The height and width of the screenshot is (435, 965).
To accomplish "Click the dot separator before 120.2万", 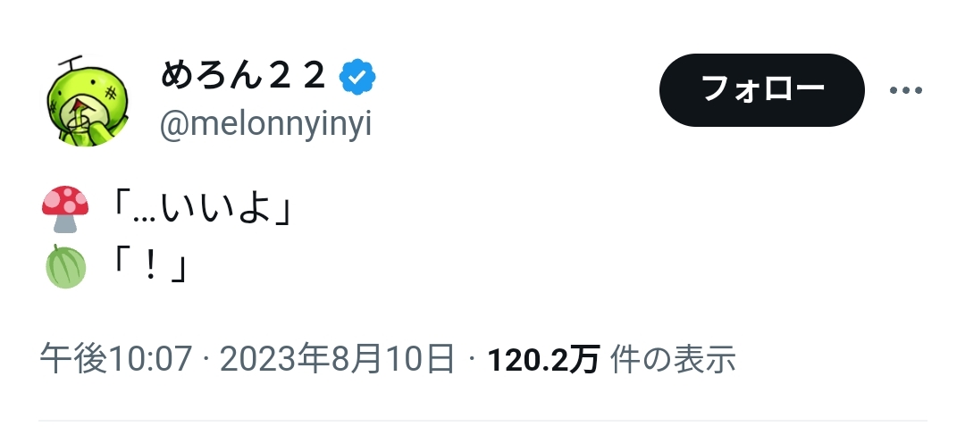I will coord(472,359).
